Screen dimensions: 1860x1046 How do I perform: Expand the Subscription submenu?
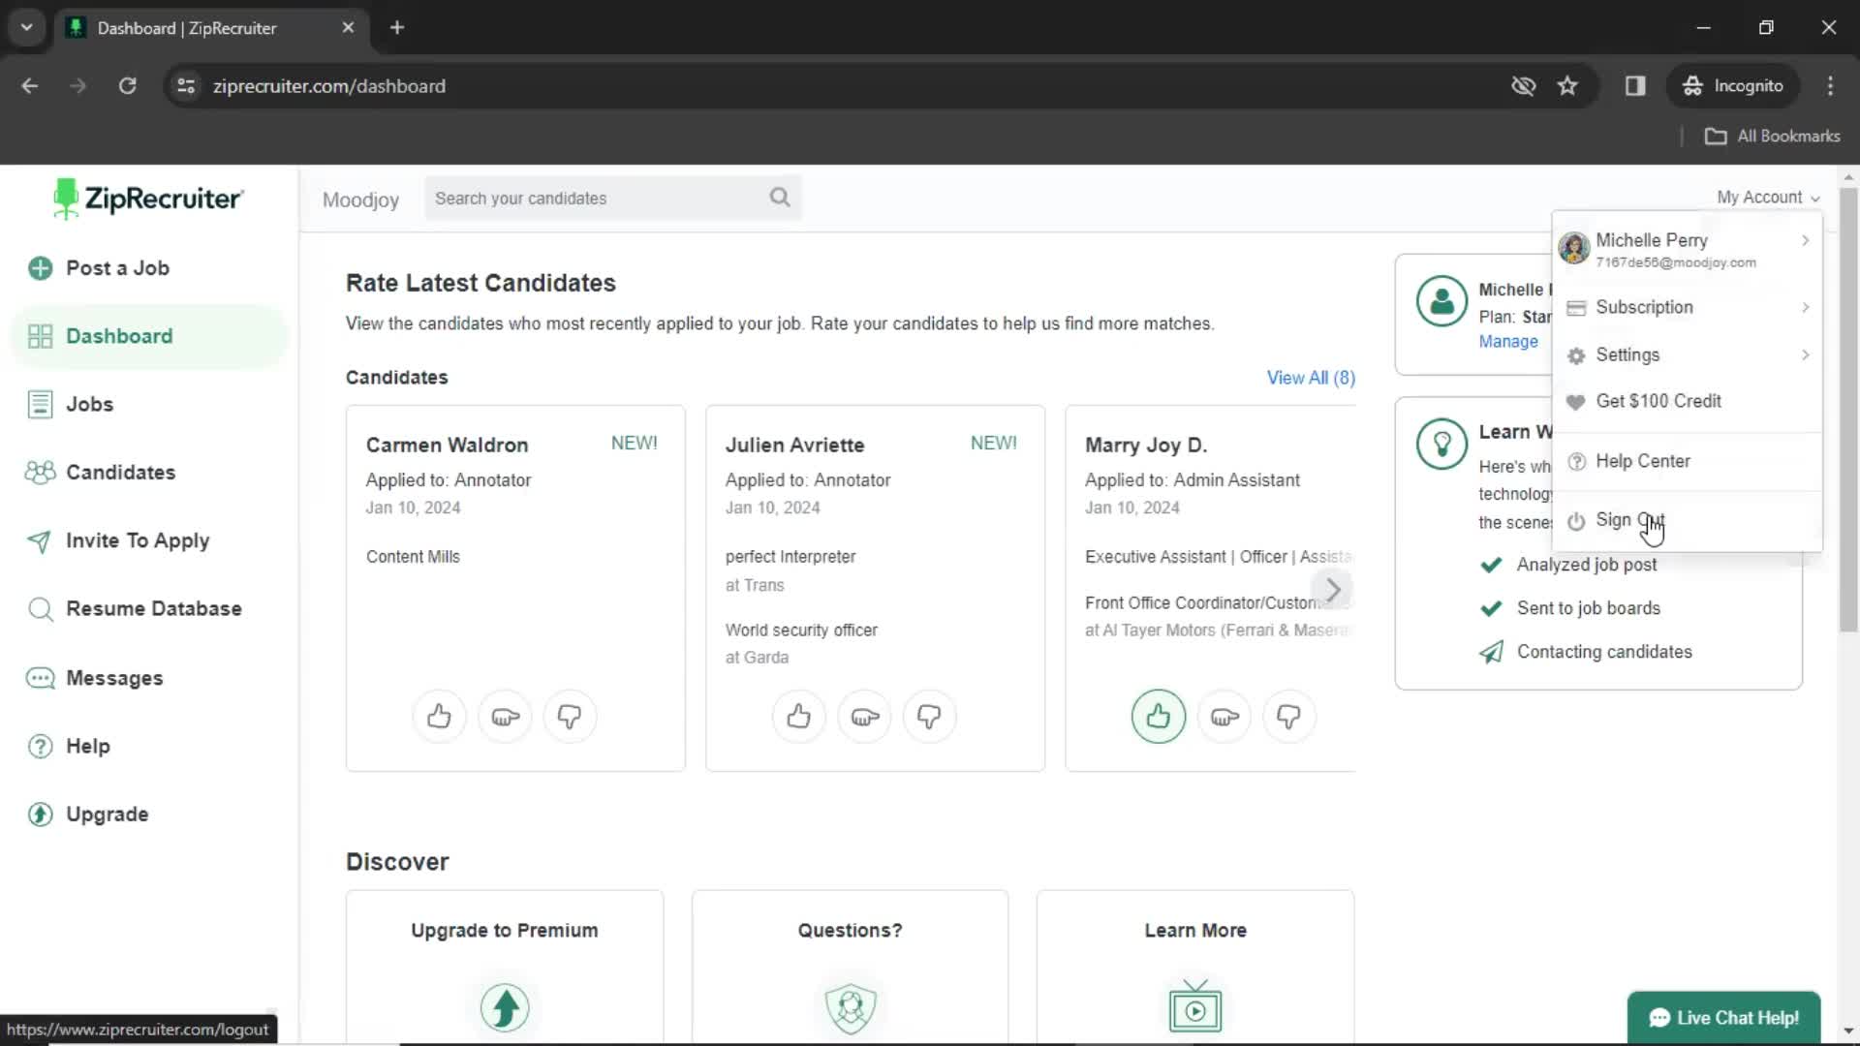pyautogui.click(x=1805, y=307)
